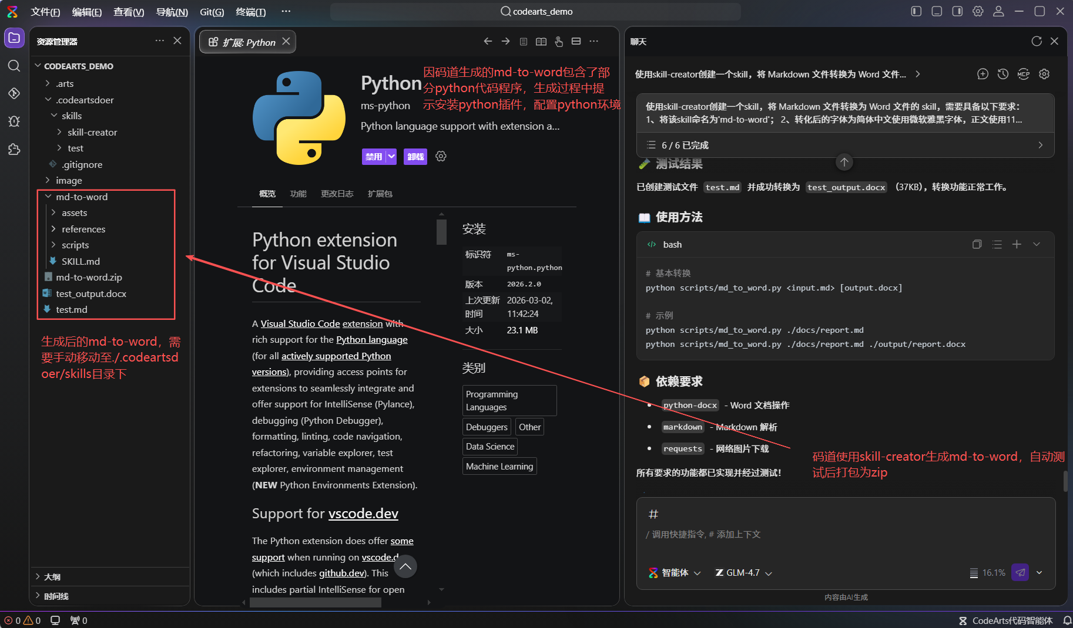1073x628 pixels.
Task: Close the Python extension tab
Action: 286,41
